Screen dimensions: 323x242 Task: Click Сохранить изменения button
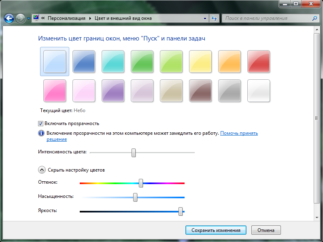click(x=216, y=230)
